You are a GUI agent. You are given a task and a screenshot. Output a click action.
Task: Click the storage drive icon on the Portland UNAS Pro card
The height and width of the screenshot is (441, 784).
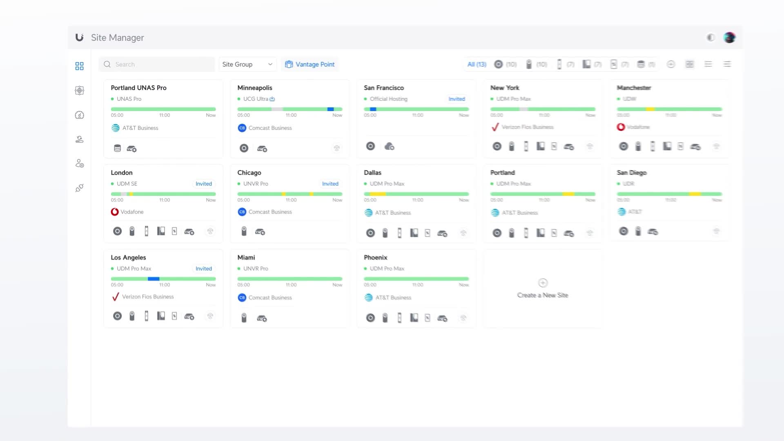[x=117, y=149]
